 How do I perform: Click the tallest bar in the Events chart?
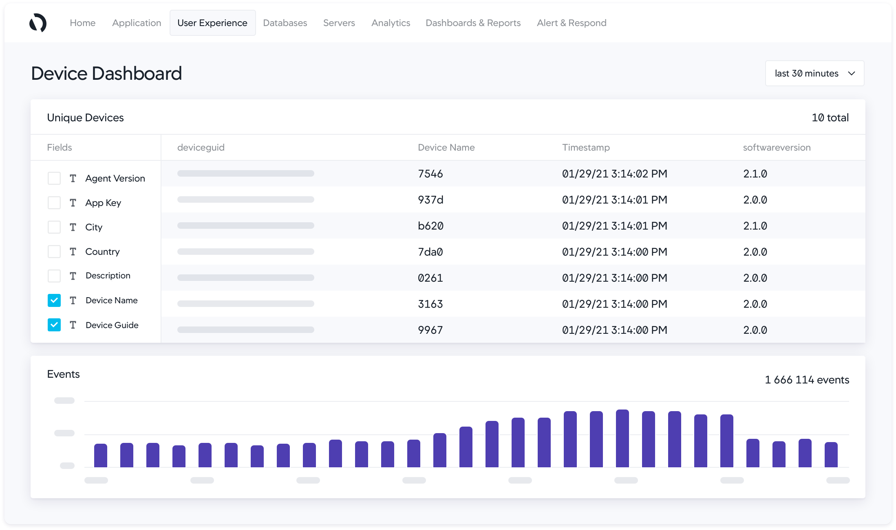(622, 438)
